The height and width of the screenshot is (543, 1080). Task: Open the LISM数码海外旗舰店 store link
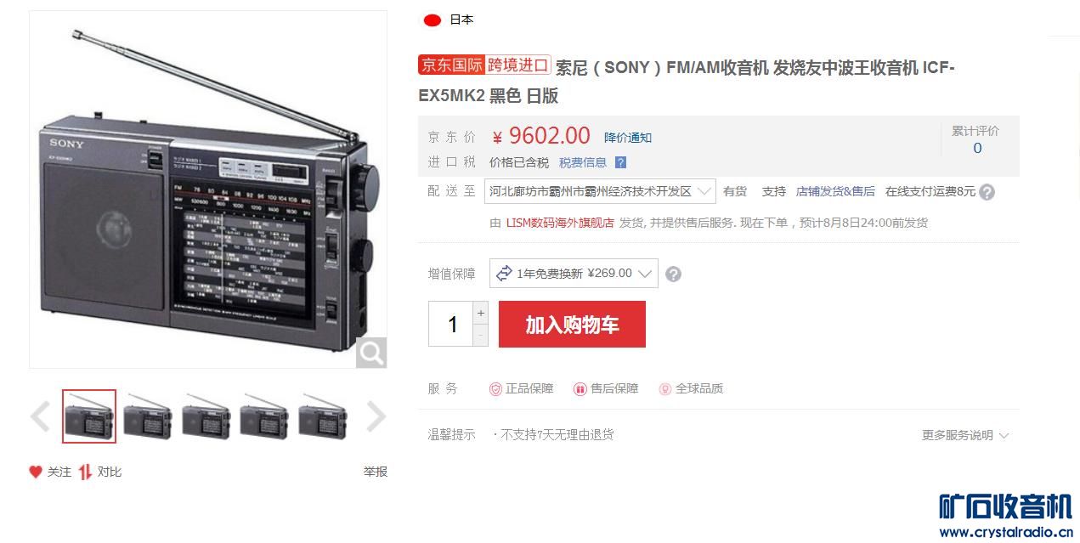(x=560, y=223)
